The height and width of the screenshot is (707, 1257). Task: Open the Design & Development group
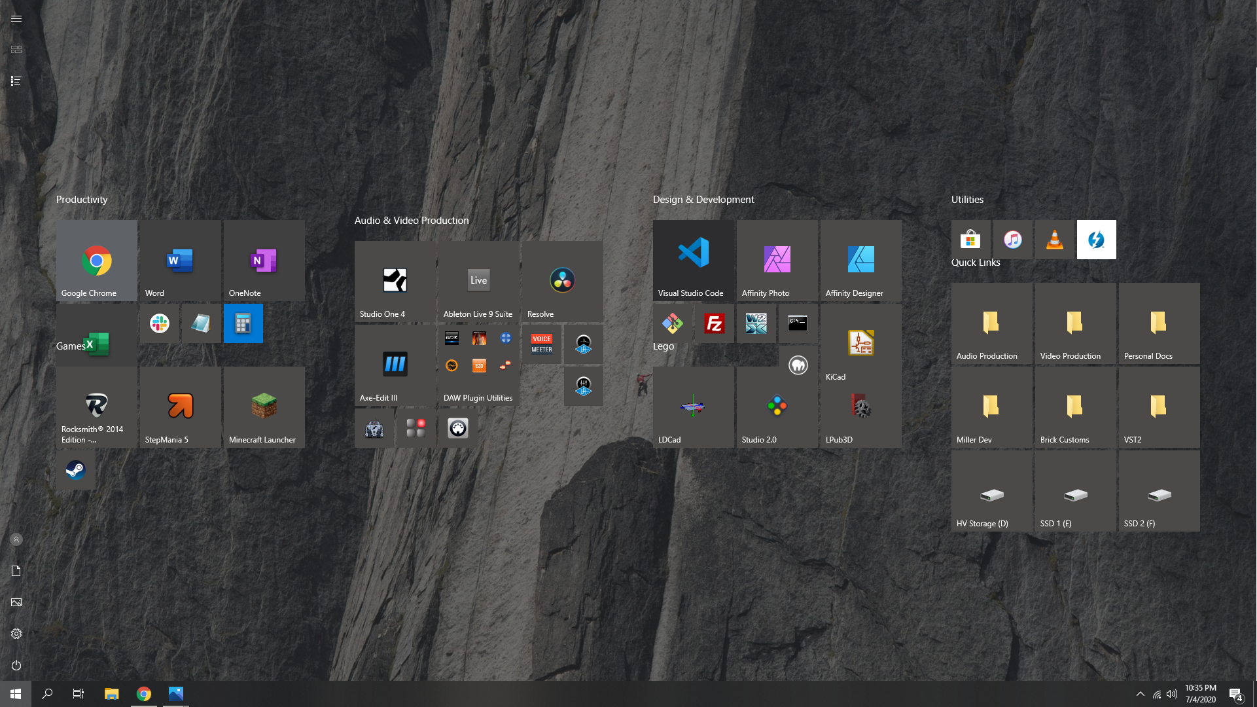click(702, 200)
